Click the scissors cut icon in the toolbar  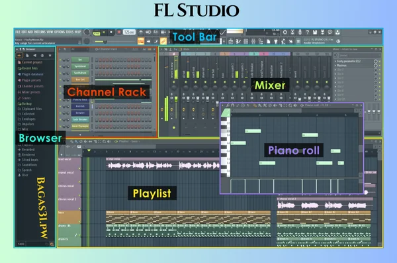click(292, 32)
